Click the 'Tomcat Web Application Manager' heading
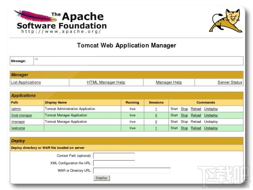253x190 pixels. click(126, 46)
